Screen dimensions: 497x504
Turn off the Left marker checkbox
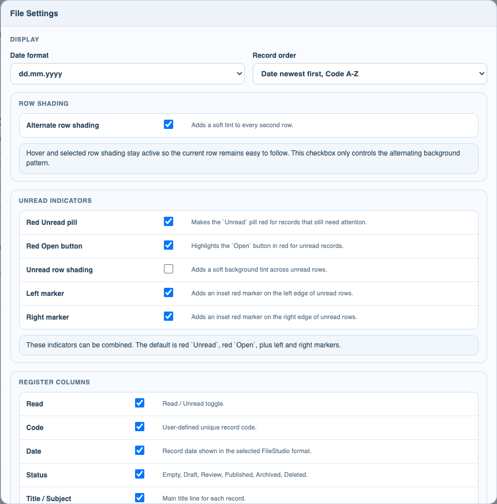tap(169, 292)
